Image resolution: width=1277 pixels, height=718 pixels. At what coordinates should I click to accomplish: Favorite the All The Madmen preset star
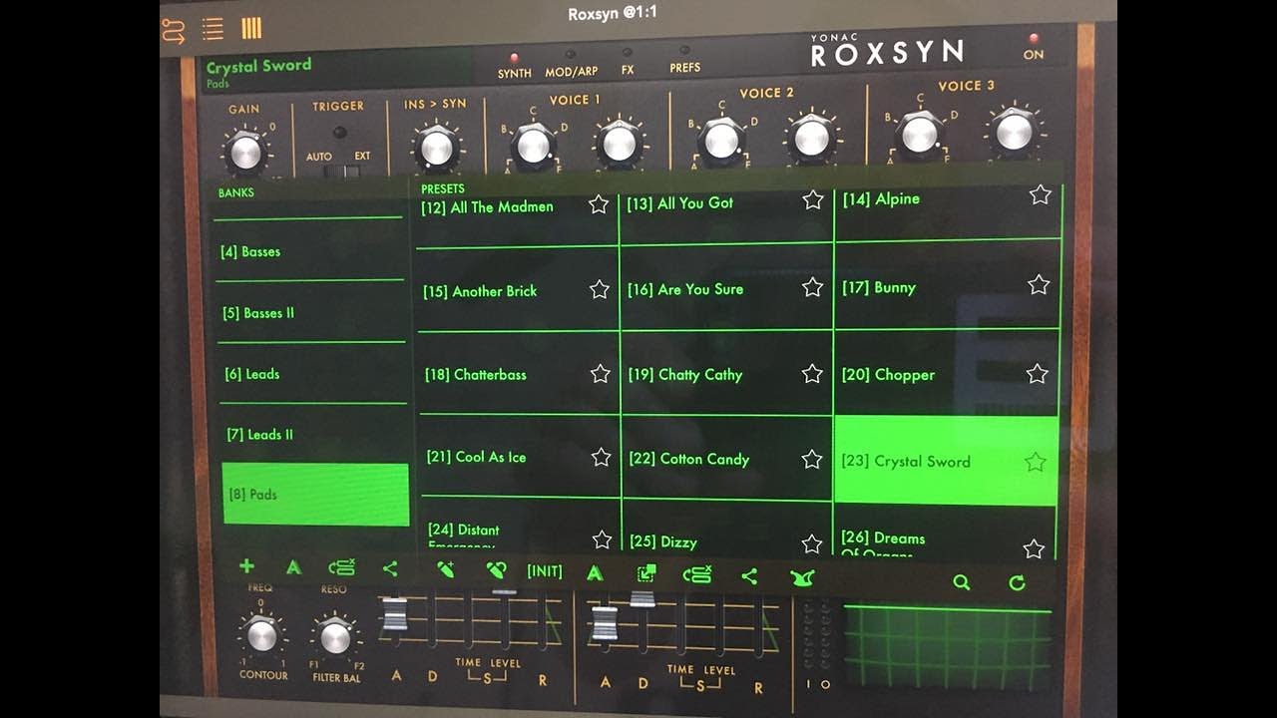click(599, 204)
